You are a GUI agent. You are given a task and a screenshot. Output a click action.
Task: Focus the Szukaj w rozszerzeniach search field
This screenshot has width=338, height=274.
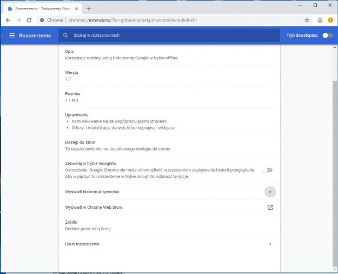click(x=169, y=35)
